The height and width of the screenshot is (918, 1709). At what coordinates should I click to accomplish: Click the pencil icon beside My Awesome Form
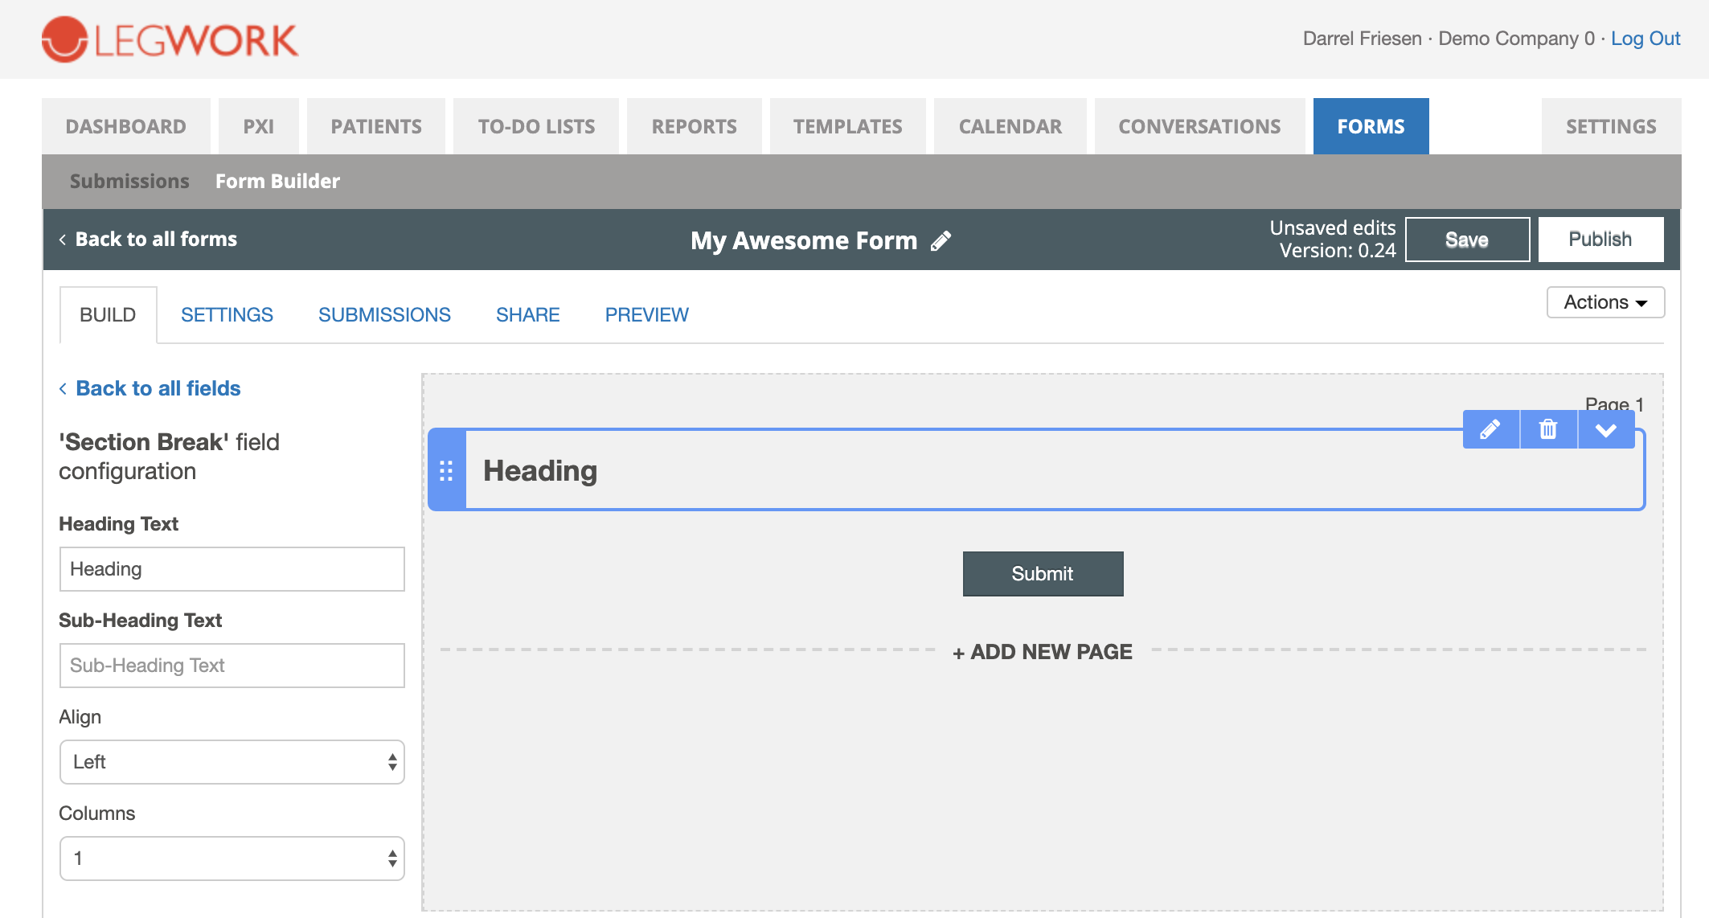[x=941, y=240]
